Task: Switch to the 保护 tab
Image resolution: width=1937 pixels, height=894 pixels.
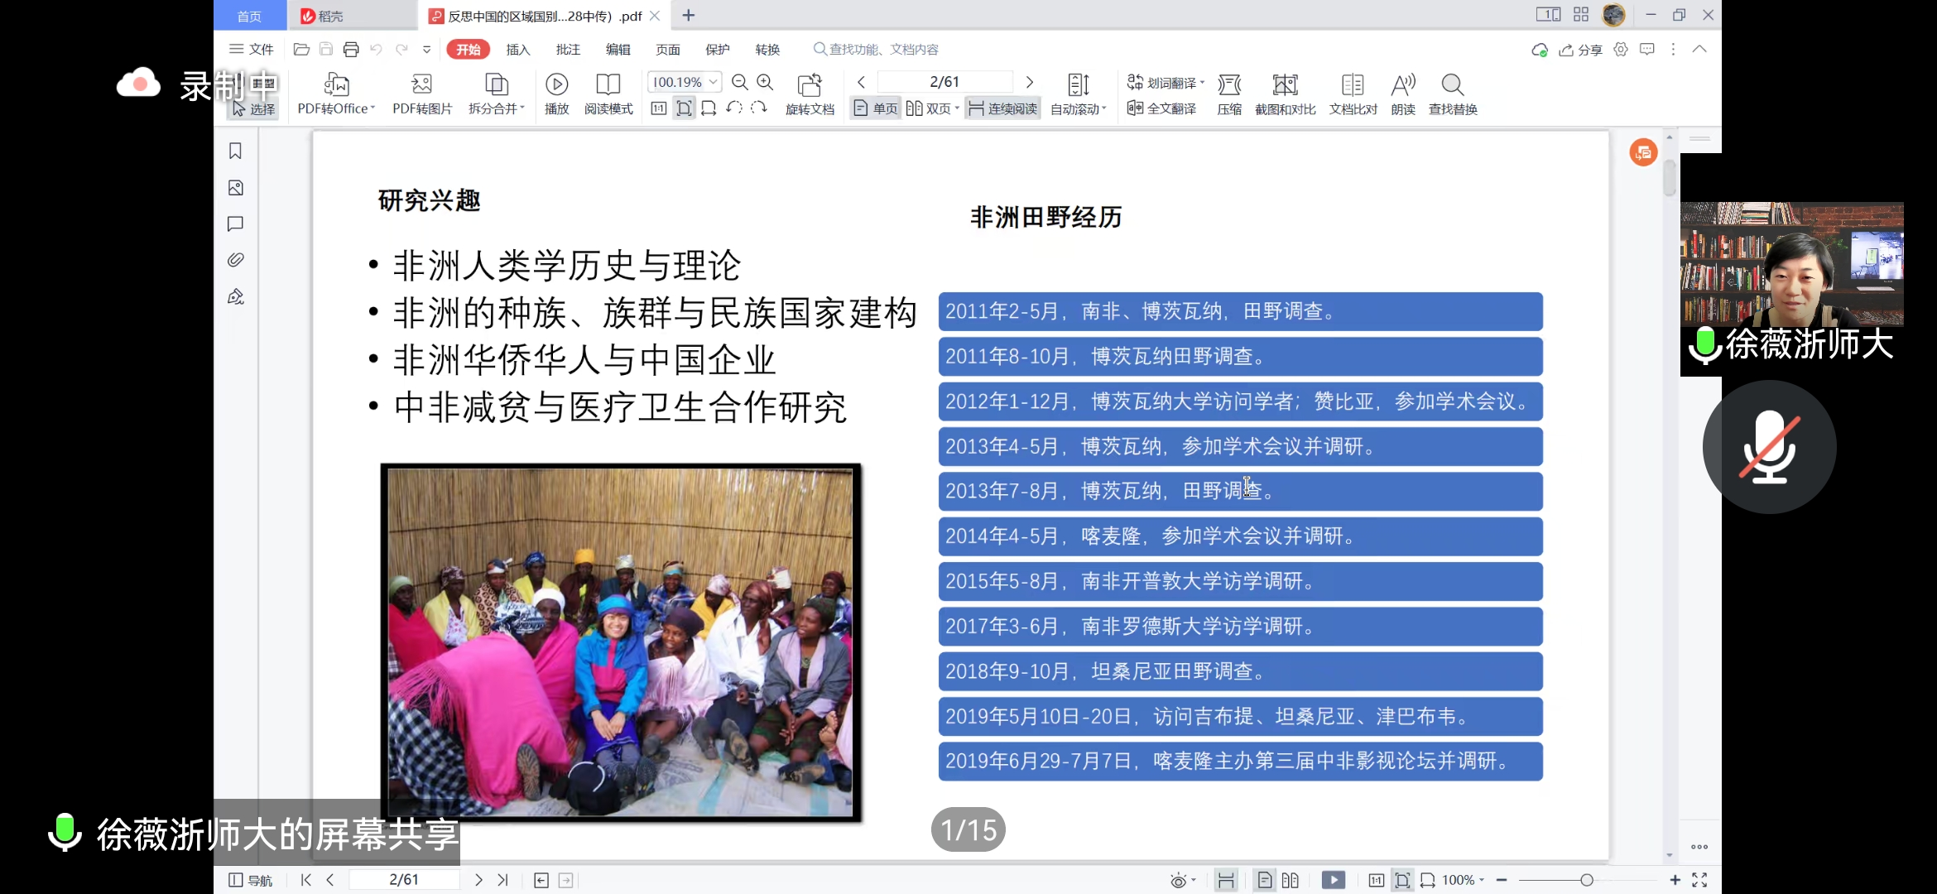Action: click(718, 50)
